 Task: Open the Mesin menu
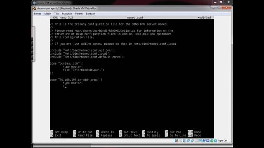[48, 14]
